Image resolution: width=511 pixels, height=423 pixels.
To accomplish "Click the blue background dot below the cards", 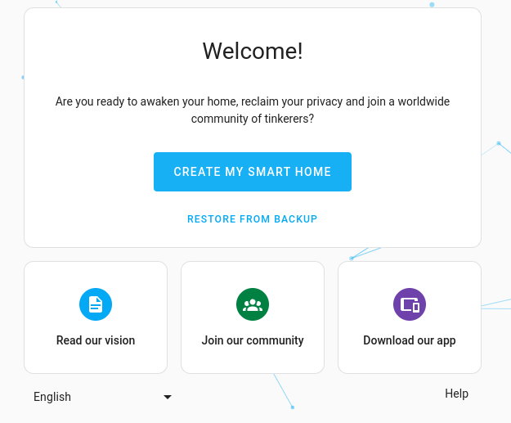I will click(292, 407).
